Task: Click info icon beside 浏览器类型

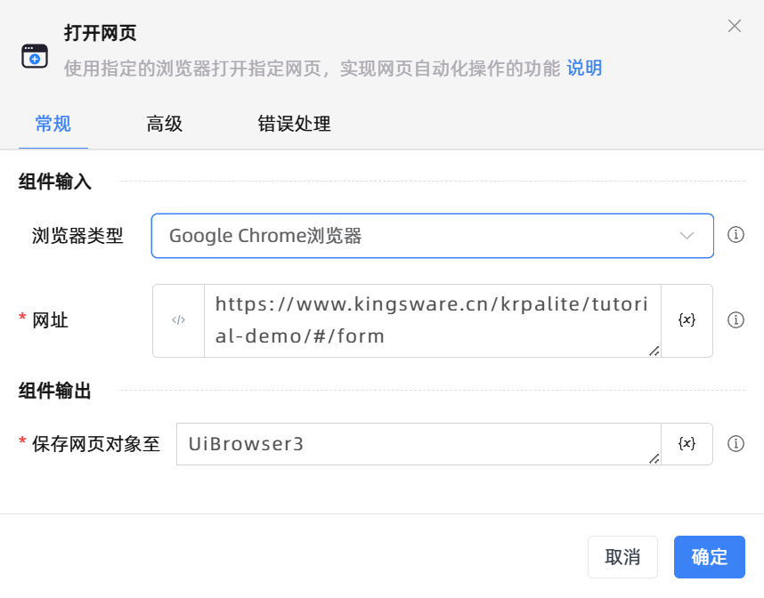Action: click(x=736, y=235)
